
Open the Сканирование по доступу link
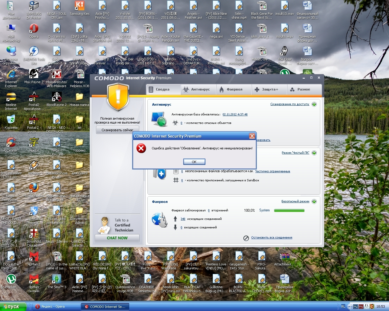(289, 104)
